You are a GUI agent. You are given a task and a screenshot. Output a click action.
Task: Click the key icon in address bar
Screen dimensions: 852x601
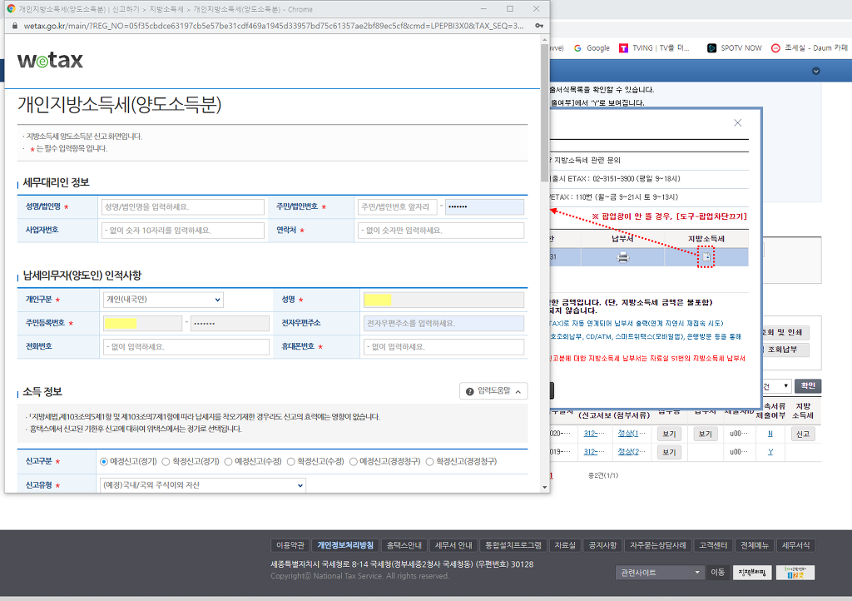(x=539, y=26)
